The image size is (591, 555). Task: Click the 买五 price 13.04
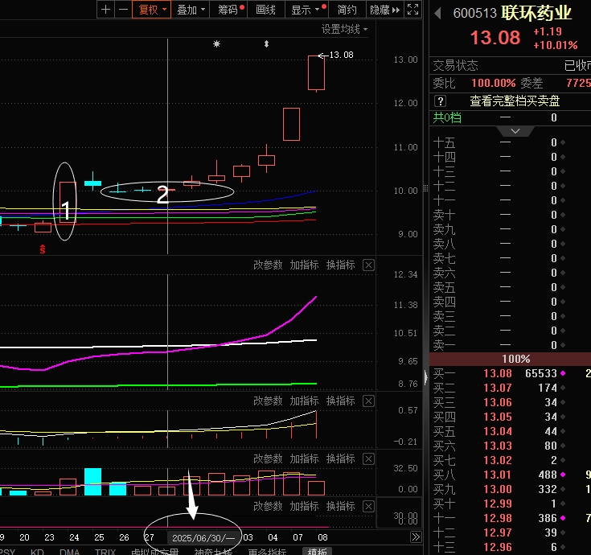click(498, 431)
